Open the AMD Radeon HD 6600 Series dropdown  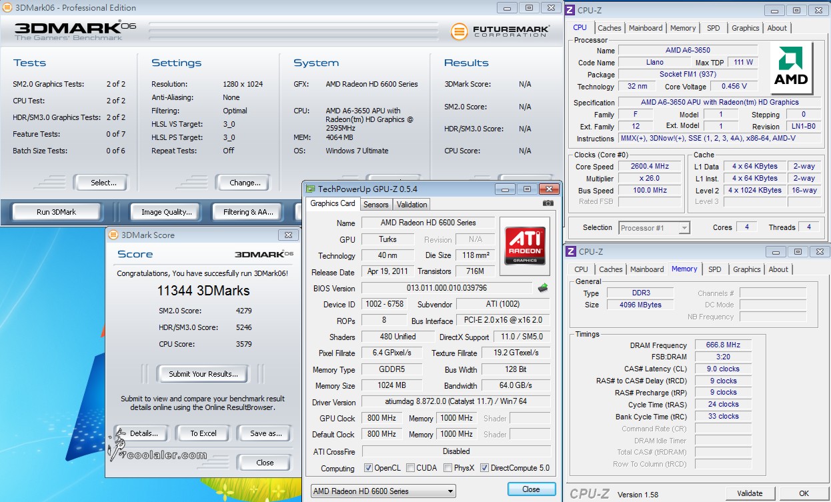[x=383, y=491]
